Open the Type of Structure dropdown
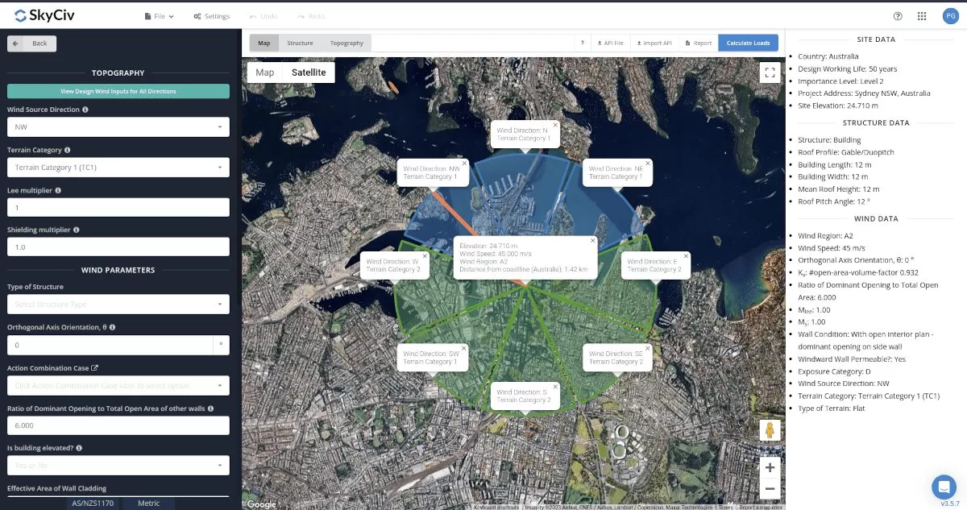The height and width of the screenshot is (510, 967). coord(118,305)
